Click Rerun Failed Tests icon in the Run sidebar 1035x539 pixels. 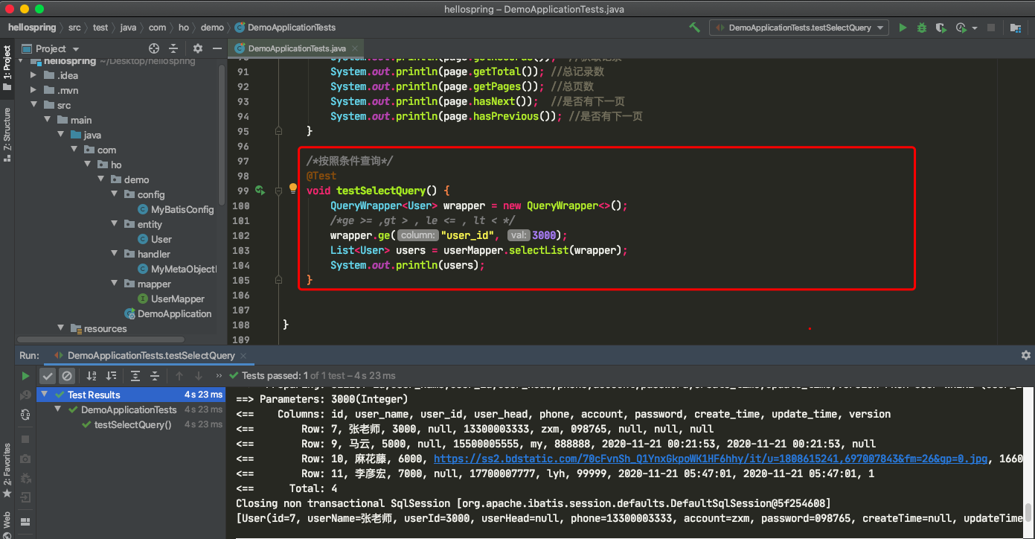click(25, 395)
